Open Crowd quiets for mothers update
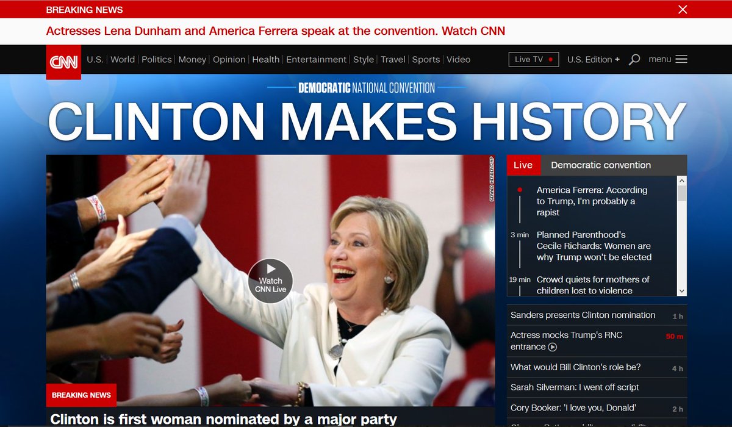The width and height of the screenshot is (732, 427). coord(593,285)
